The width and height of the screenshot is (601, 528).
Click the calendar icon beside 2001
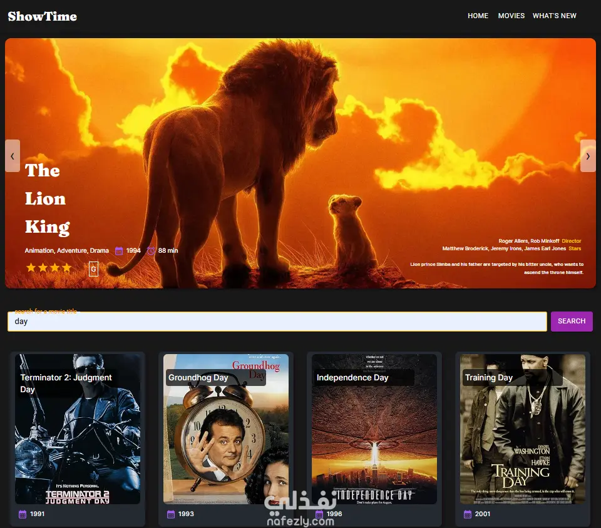point(468,514)
